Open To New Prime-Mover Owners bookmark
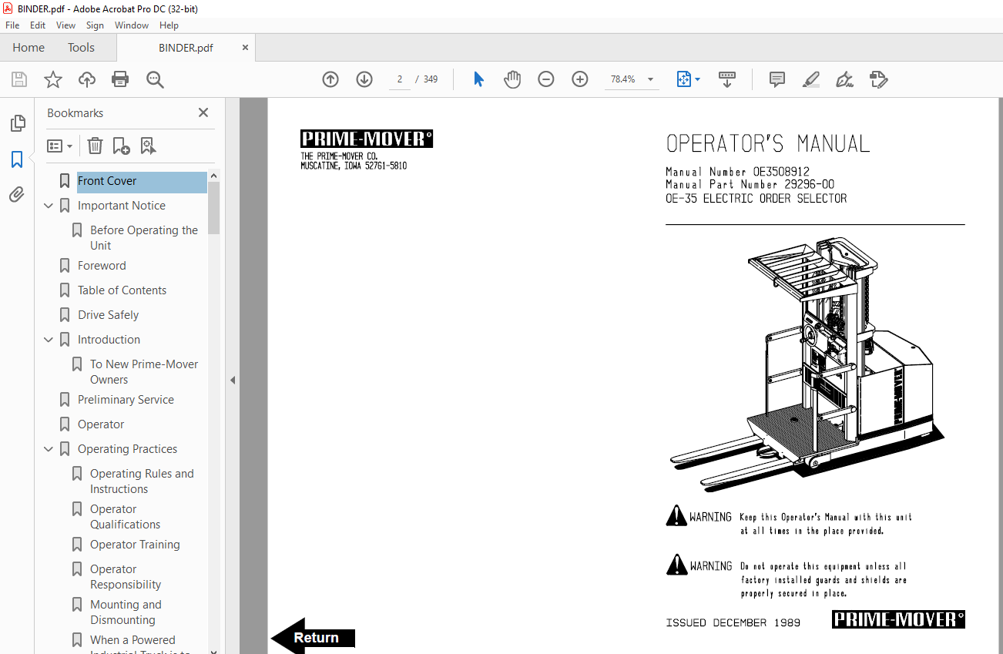This screenshot has width=1003, height=654. tap(144, 372)
